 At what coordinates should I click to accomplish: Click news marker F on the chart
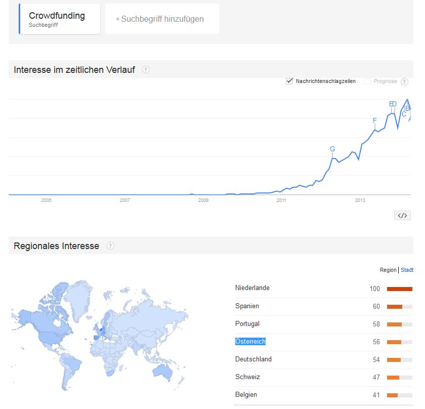coord(374,120)
